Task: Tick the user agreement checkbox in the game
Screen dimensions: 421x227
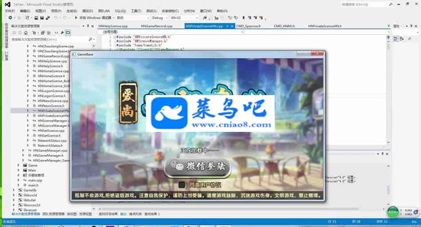Action: pyautogui.click(x=182, y=185)
